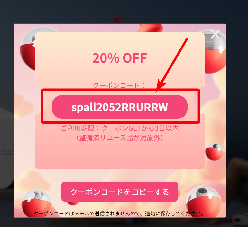The height and width of the screenshot is (227, 248).
Task: Click the 26 digits on the capsule display
Action: tap(209, 44)
